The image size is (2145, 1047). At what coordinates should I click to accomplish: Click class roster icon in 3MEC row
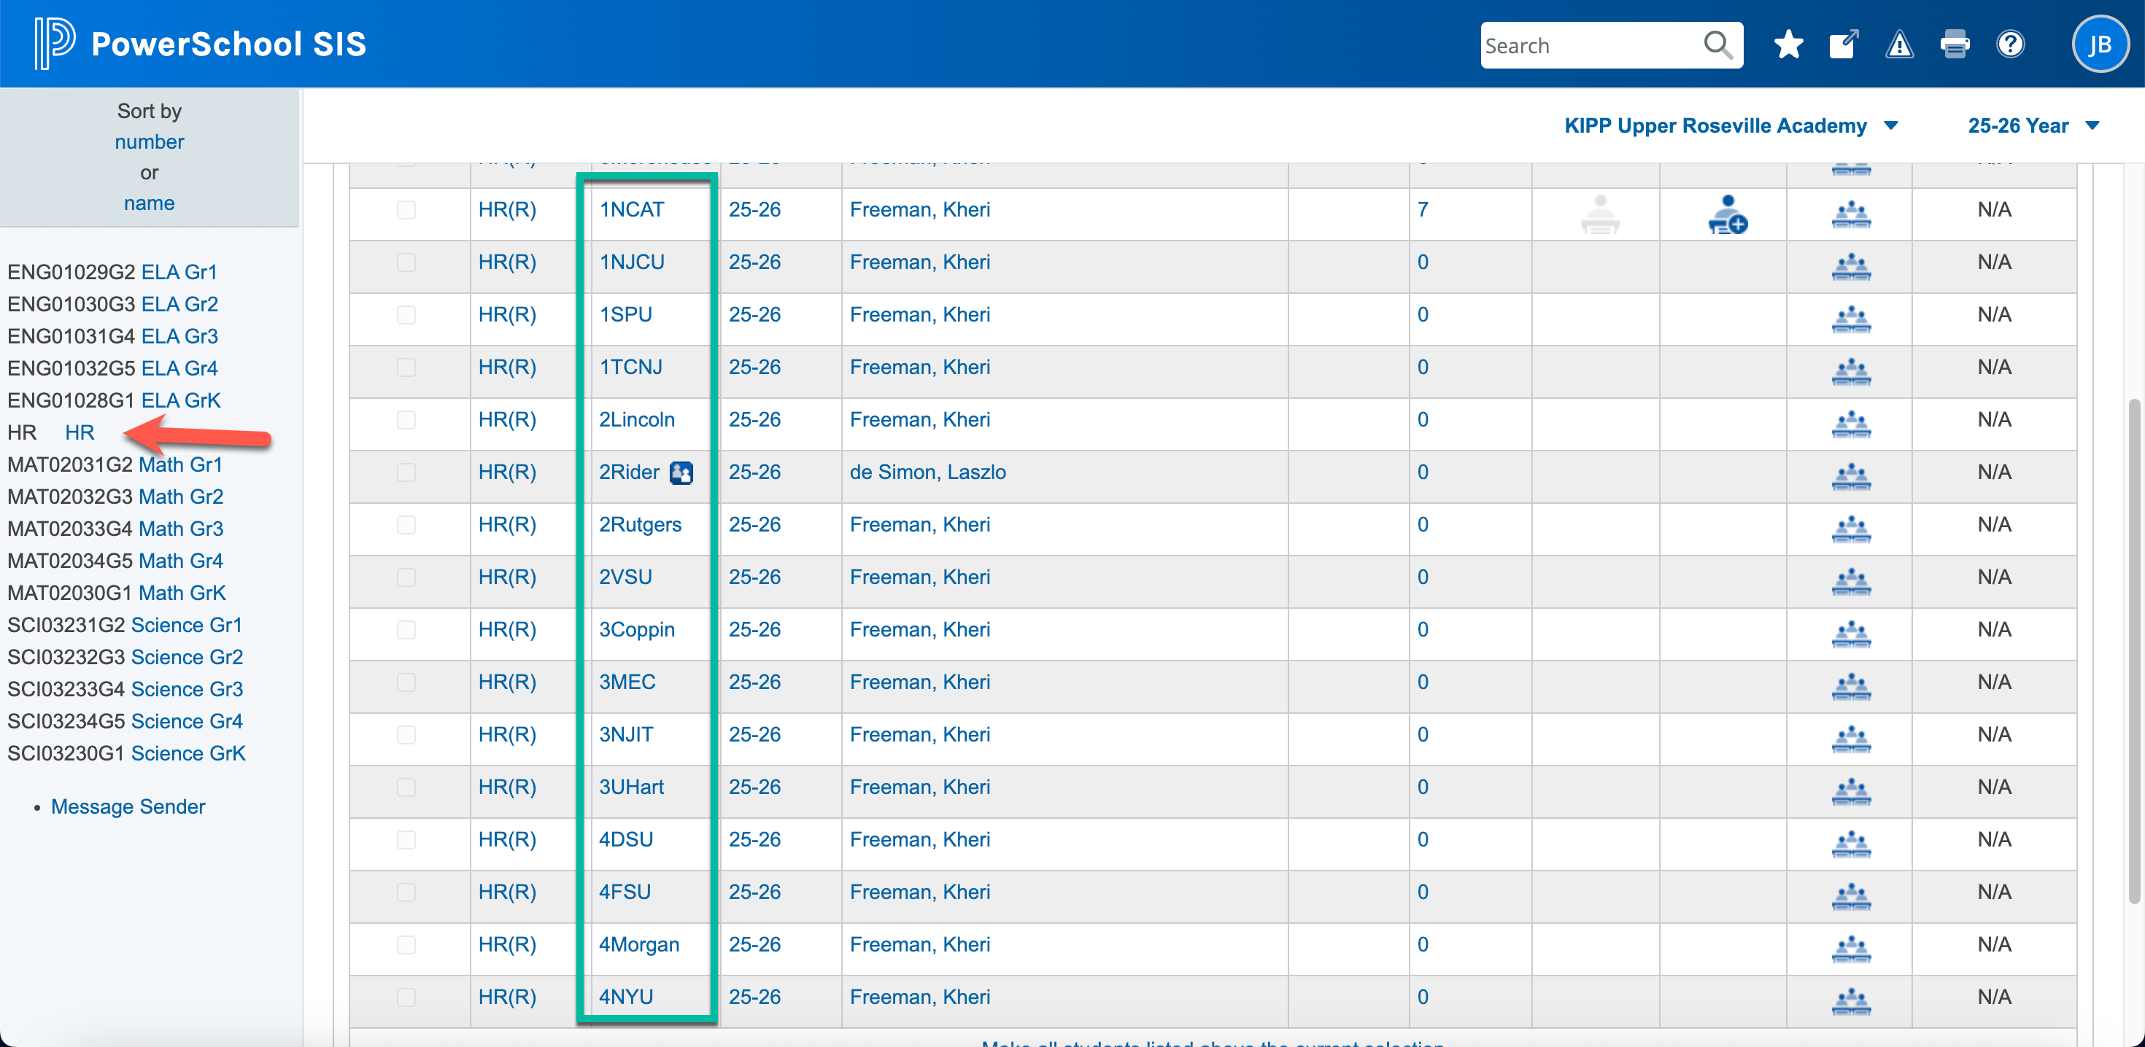(1851, 687)
